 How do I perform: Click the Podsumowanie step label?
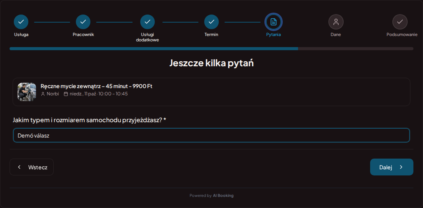click(402, 34)
